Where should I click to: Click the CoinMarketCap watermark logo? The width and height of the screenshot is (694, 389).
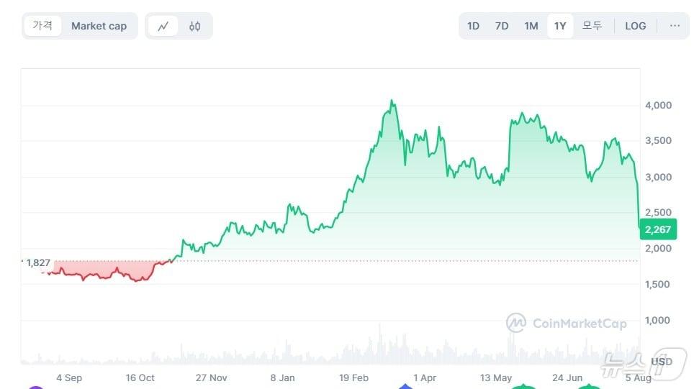pos(566,323)
